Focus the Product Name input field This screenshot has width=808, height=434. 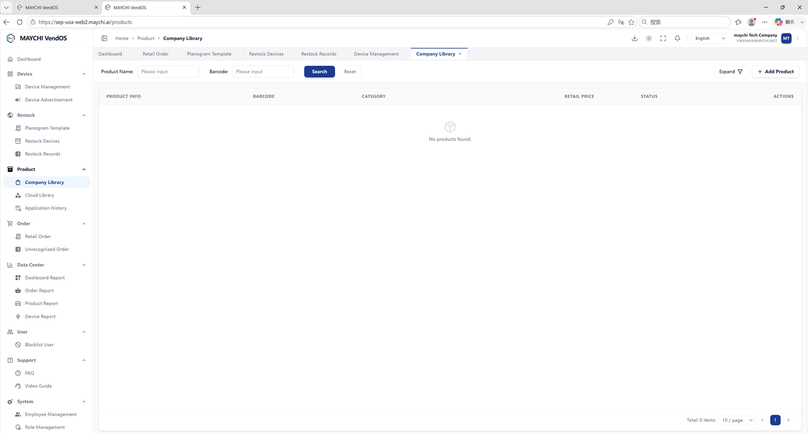[x=168, y=72]
